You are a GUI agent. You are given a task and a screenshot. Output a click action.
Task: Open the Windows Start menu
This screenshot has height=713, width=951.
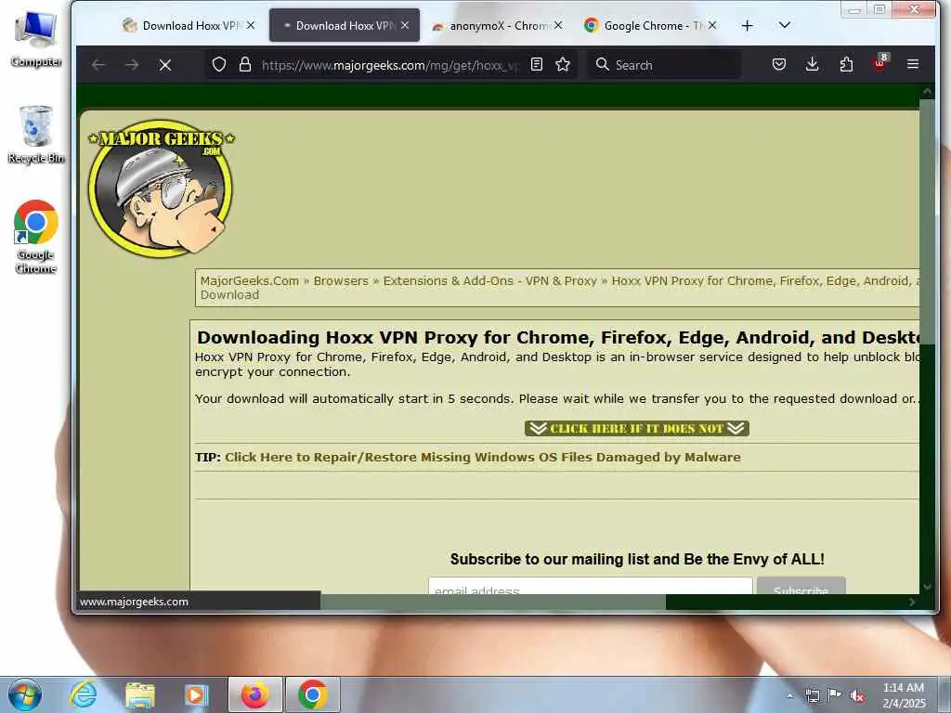[25, 694]
